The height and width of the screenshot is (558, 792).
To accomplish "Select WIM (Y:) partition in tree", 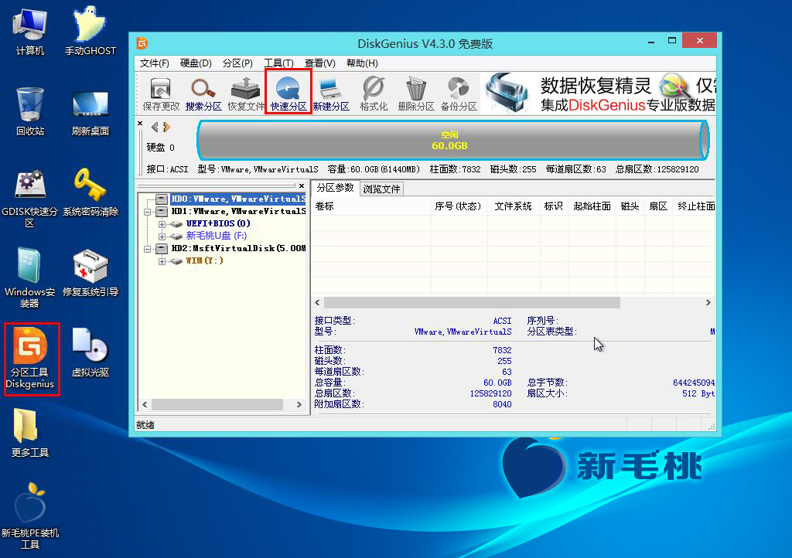I will point(204,260).
